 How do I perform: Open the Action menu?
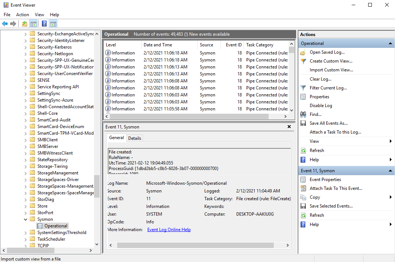22,15
